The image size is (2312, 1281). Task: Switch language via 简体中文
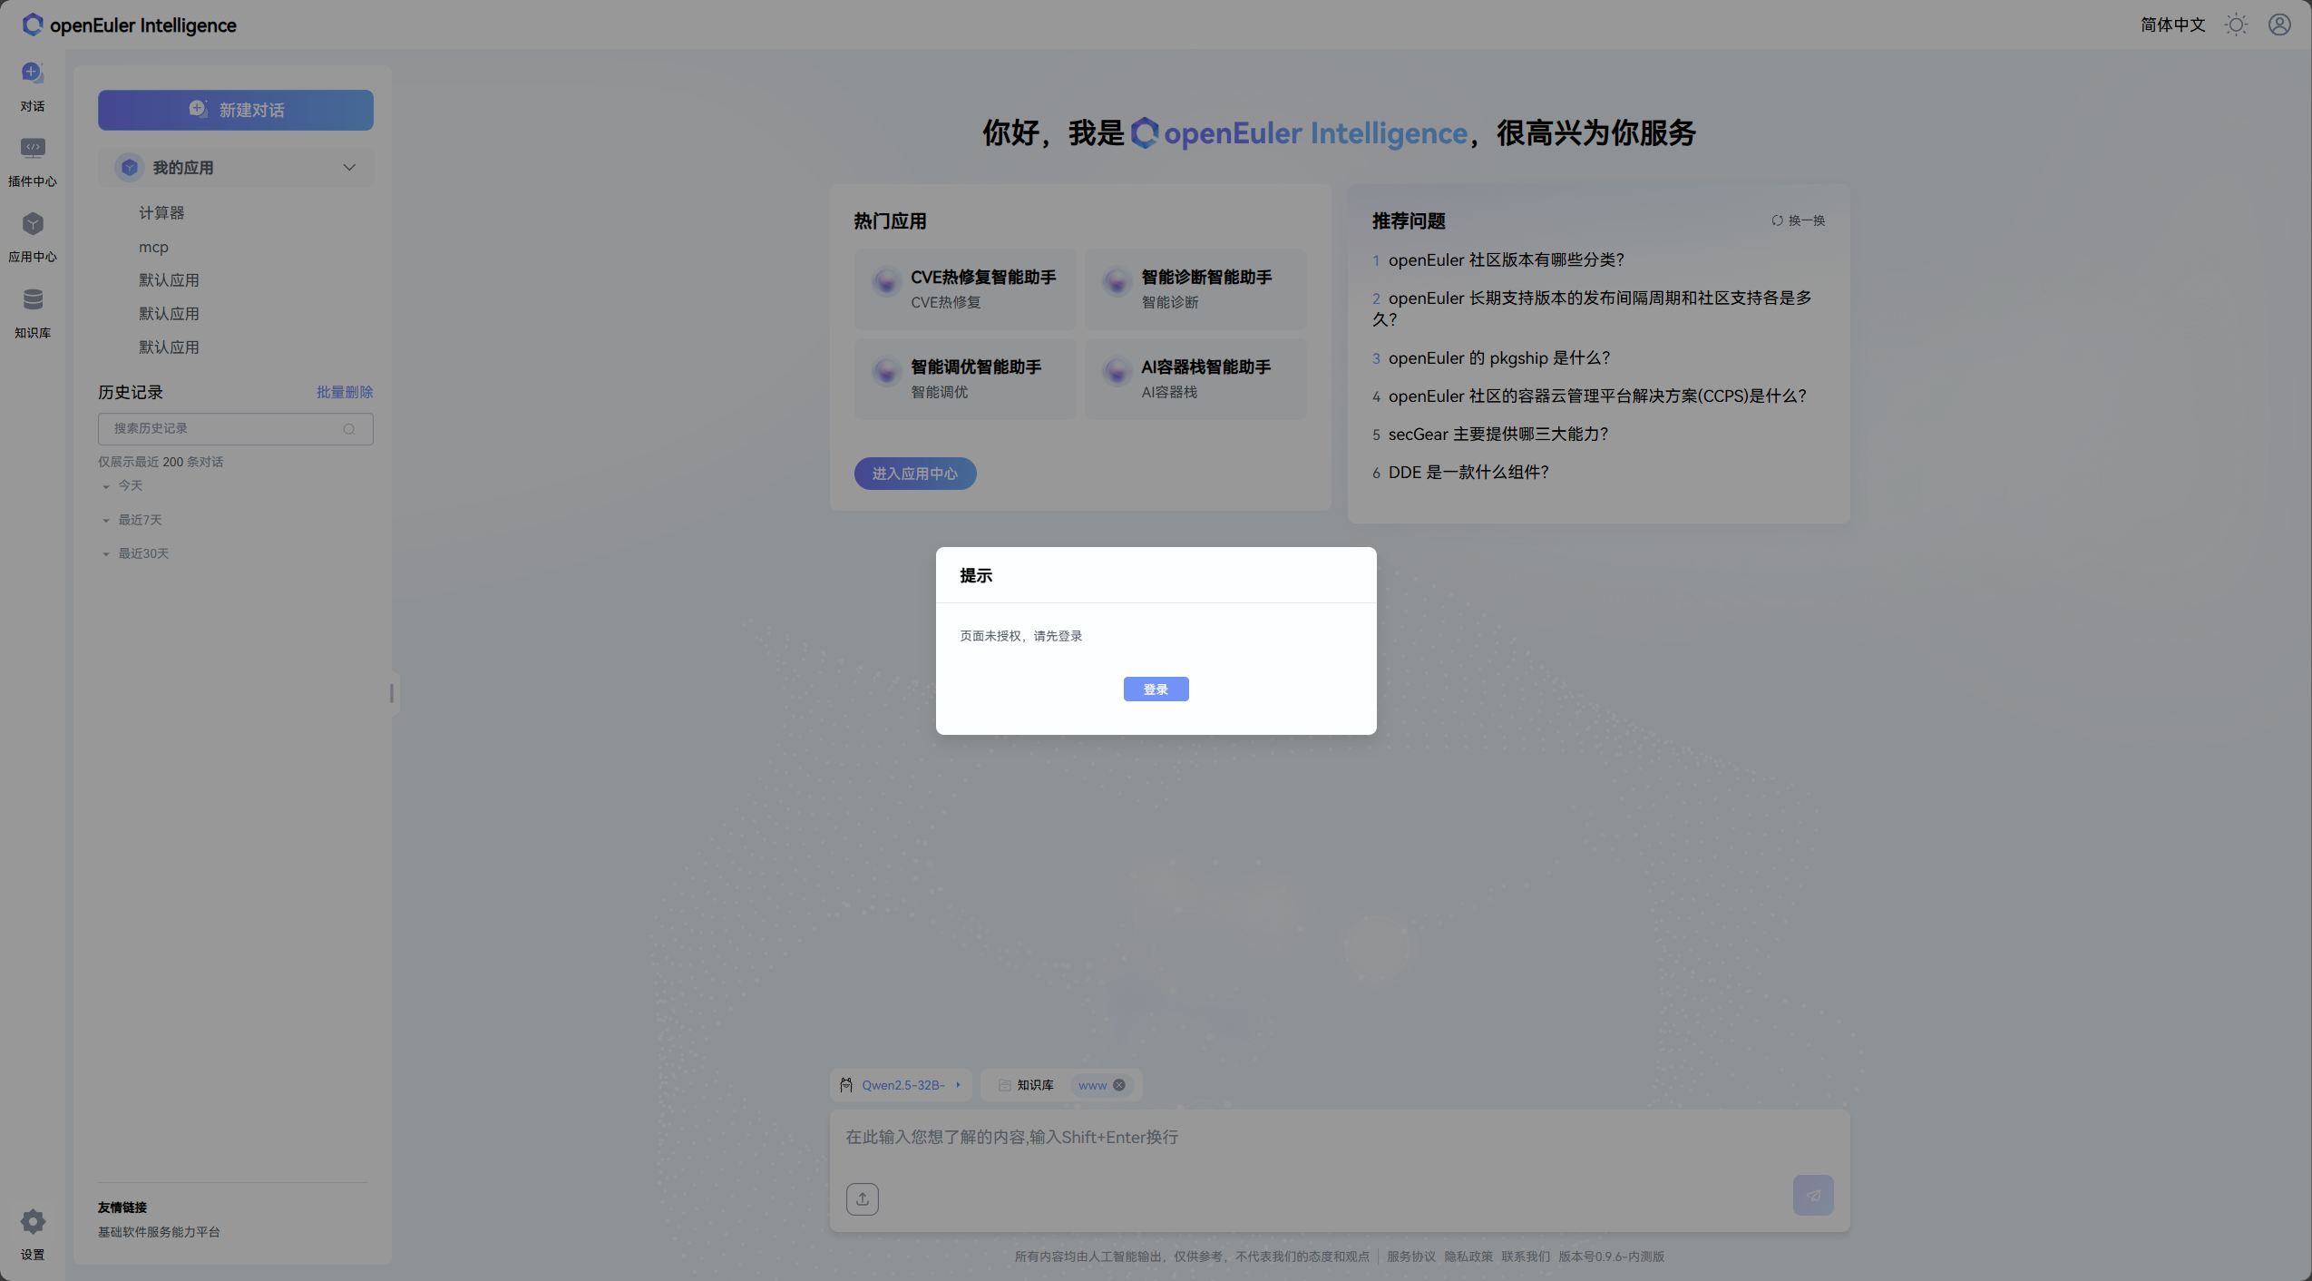point(2172,24)
